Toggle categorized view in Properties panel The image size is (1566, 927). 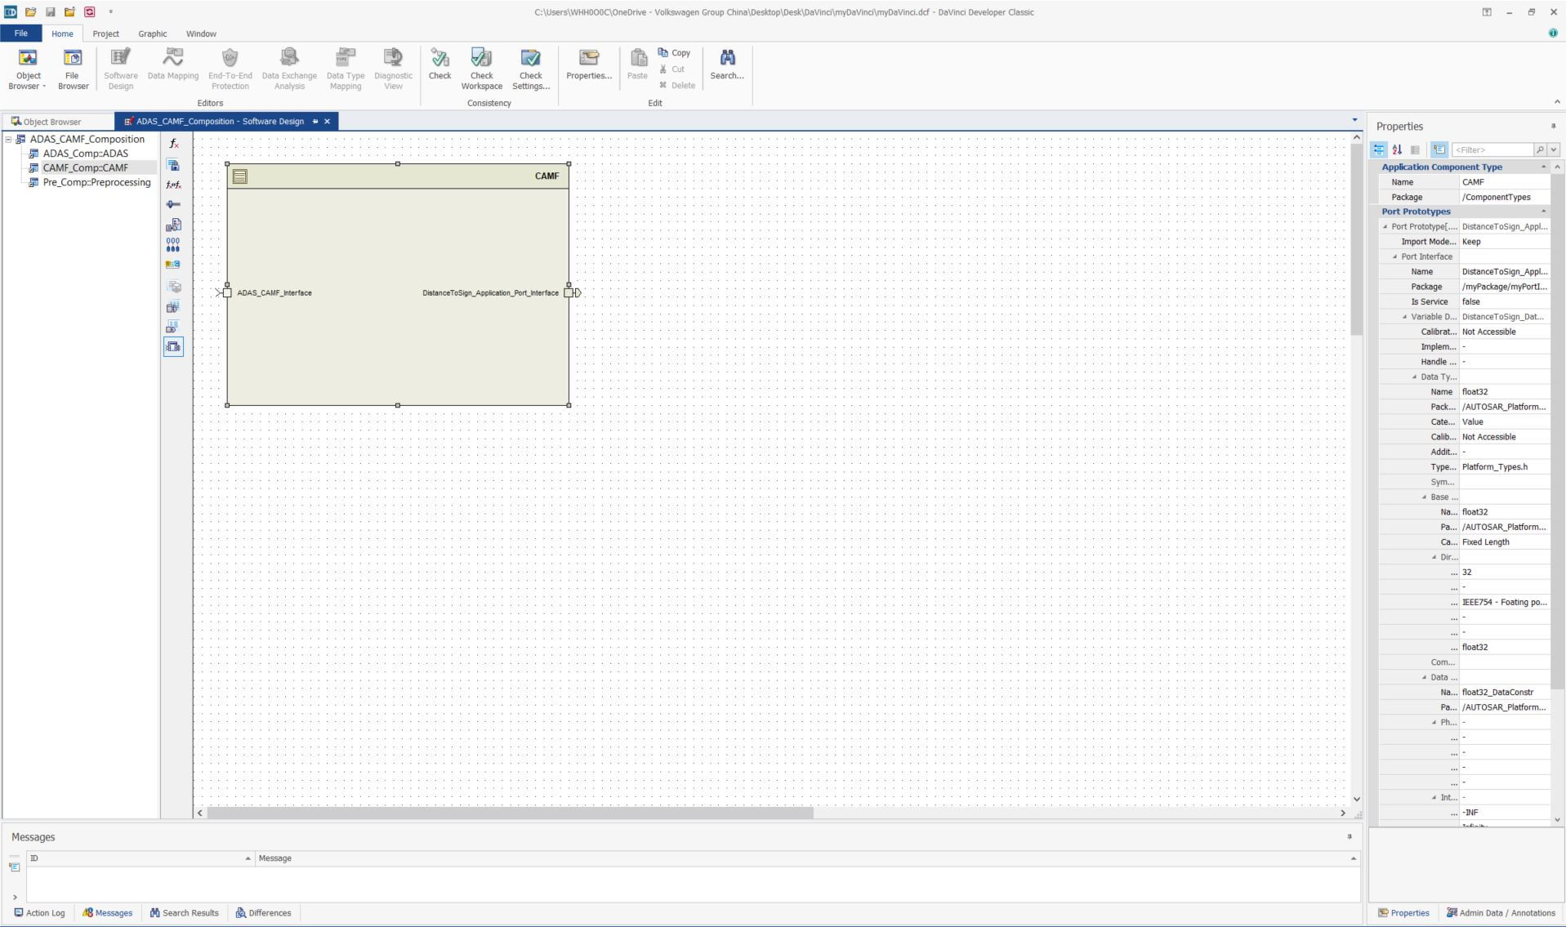(1379, 149)
